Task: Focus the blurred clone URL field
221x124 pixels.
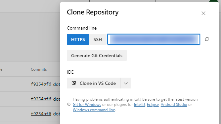Action: [154, 39]
